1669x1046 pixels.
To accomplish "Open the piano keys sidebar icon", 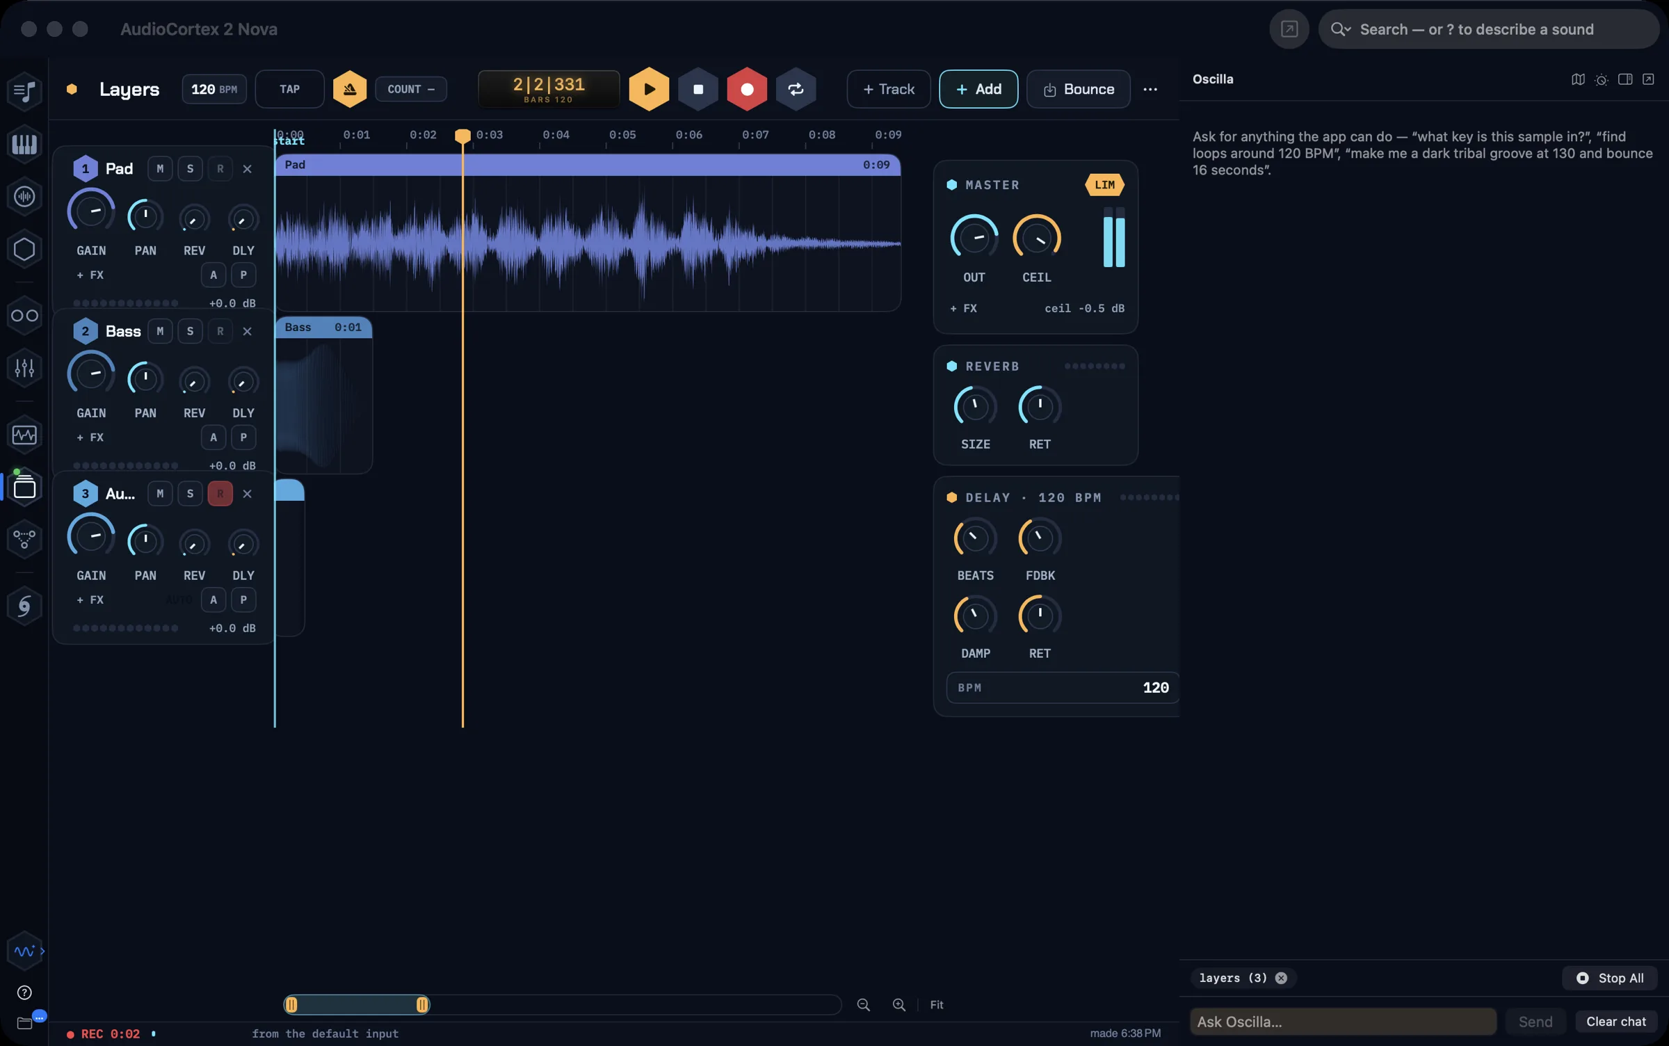I will (x=24, y=144).
